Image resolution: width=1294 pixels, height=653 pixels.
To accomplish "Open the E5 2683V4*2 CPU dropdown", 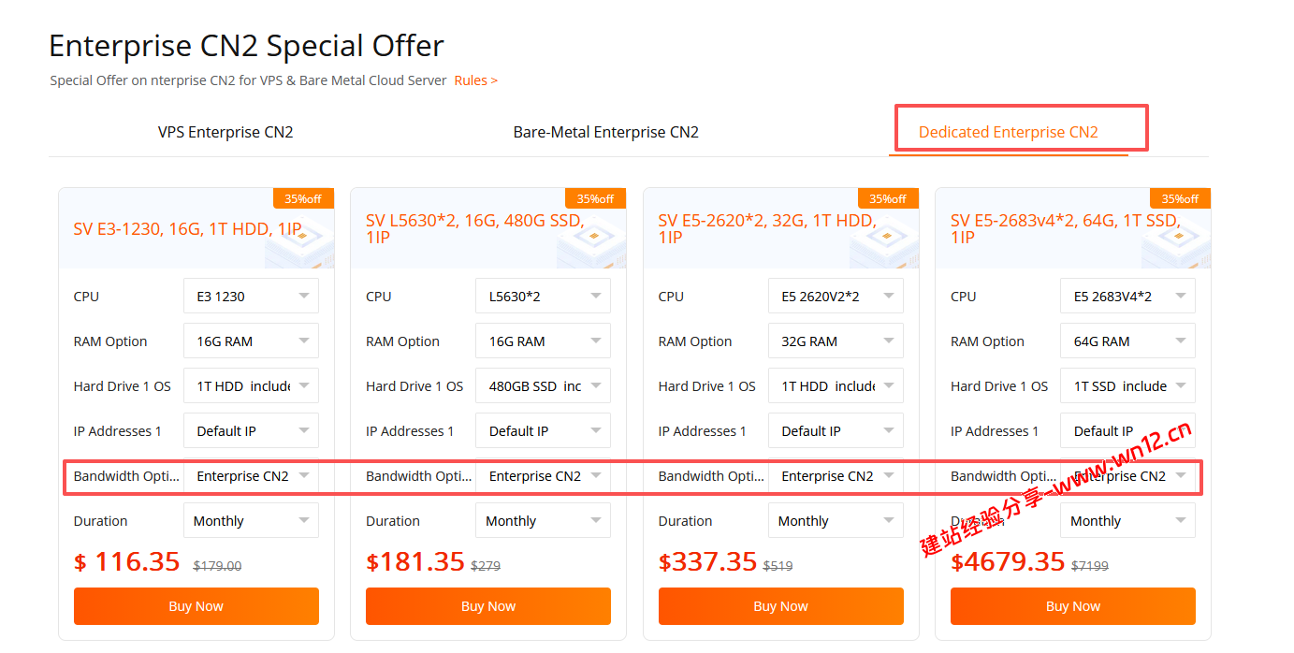I will pos(1127,296).
